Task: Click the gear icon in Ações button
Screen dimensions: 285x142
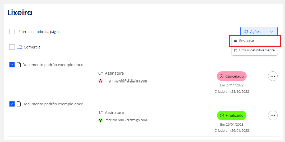Action: click(x=246, y=32)
